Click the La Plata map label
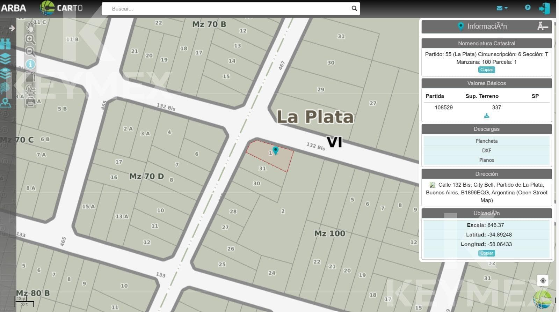Screen dimensions: 559x312 coord(315,117)
